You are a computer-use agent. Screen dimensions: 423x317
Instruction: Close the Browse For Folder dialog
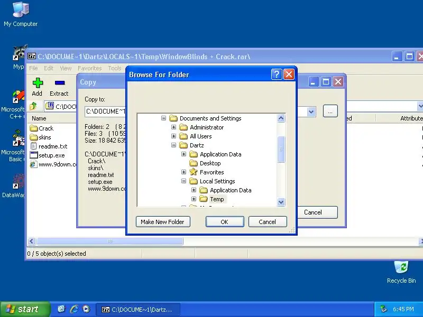click(289, 74)
